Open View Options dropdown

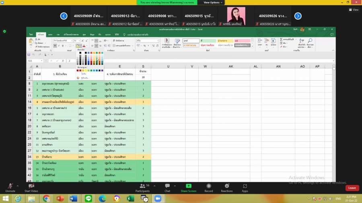[213, 2]
